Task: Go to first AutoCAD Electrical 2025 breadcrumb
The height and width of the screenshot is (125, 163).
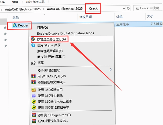Action: [23, 9]
